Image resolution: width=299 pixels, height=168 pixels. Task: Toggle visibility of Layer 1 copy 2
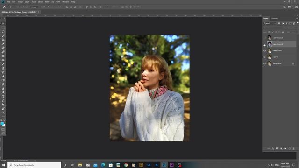click(x=265, y=45)
